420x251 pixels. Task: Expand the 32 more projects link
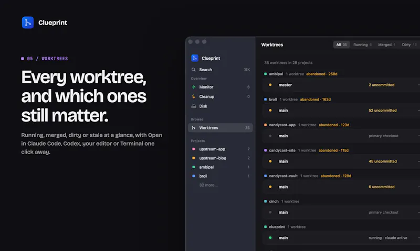coord(208,185)
